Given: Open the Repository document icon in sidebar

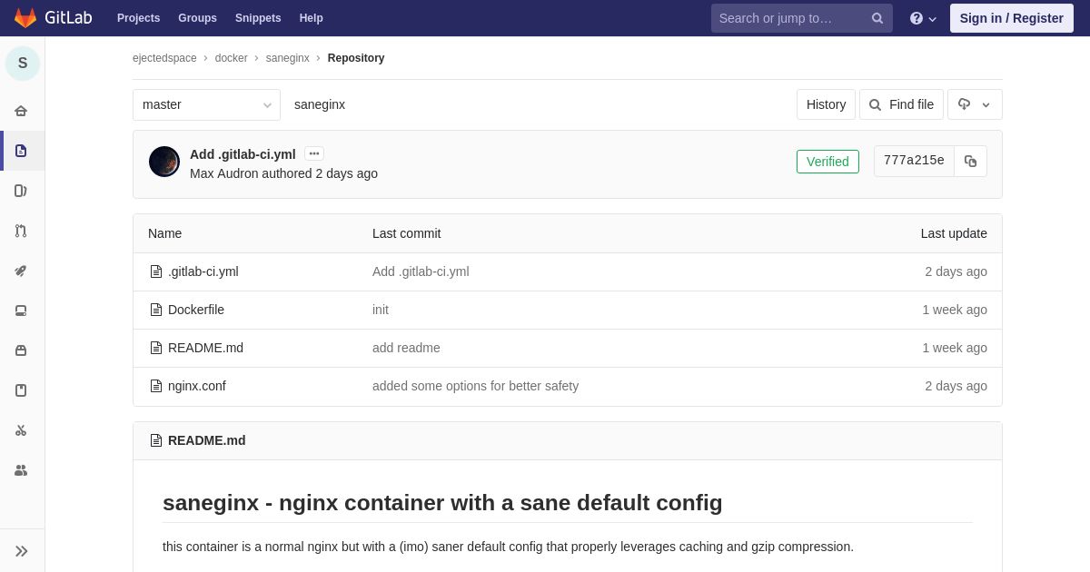Looking at the screenshot, I should coord(21,151).
